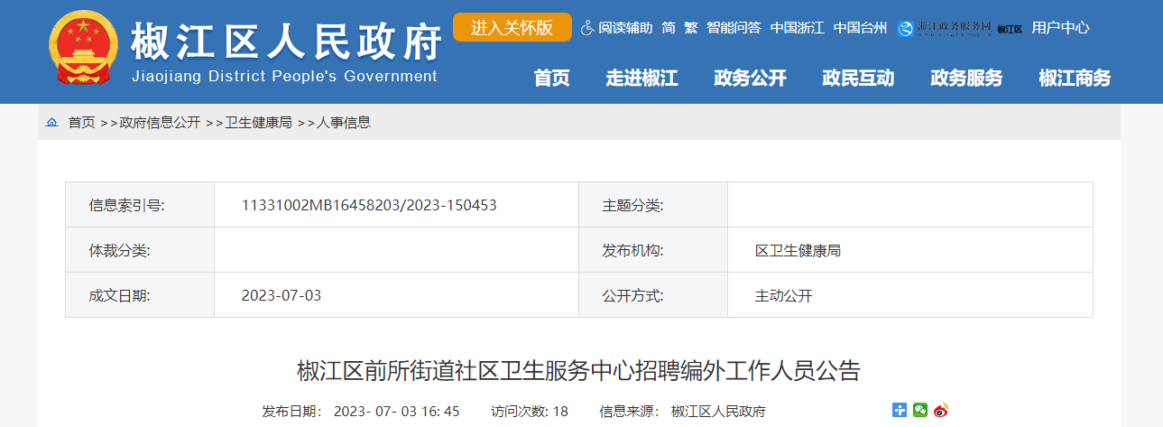This screenshot has width=1163, height=427.
Task: Click the 公开方式 label cell
Action: [x=653, y=295]
